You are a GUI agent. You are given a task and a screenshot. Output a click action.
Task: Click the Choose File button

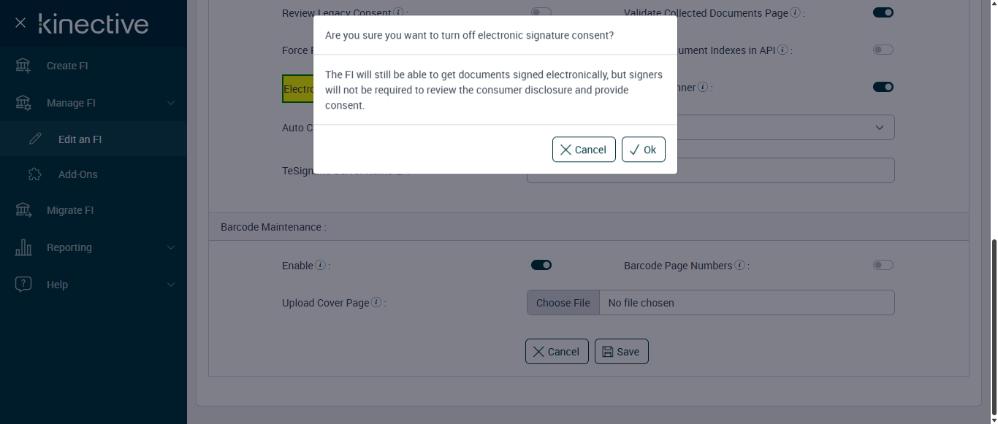(x=563, y=303)
